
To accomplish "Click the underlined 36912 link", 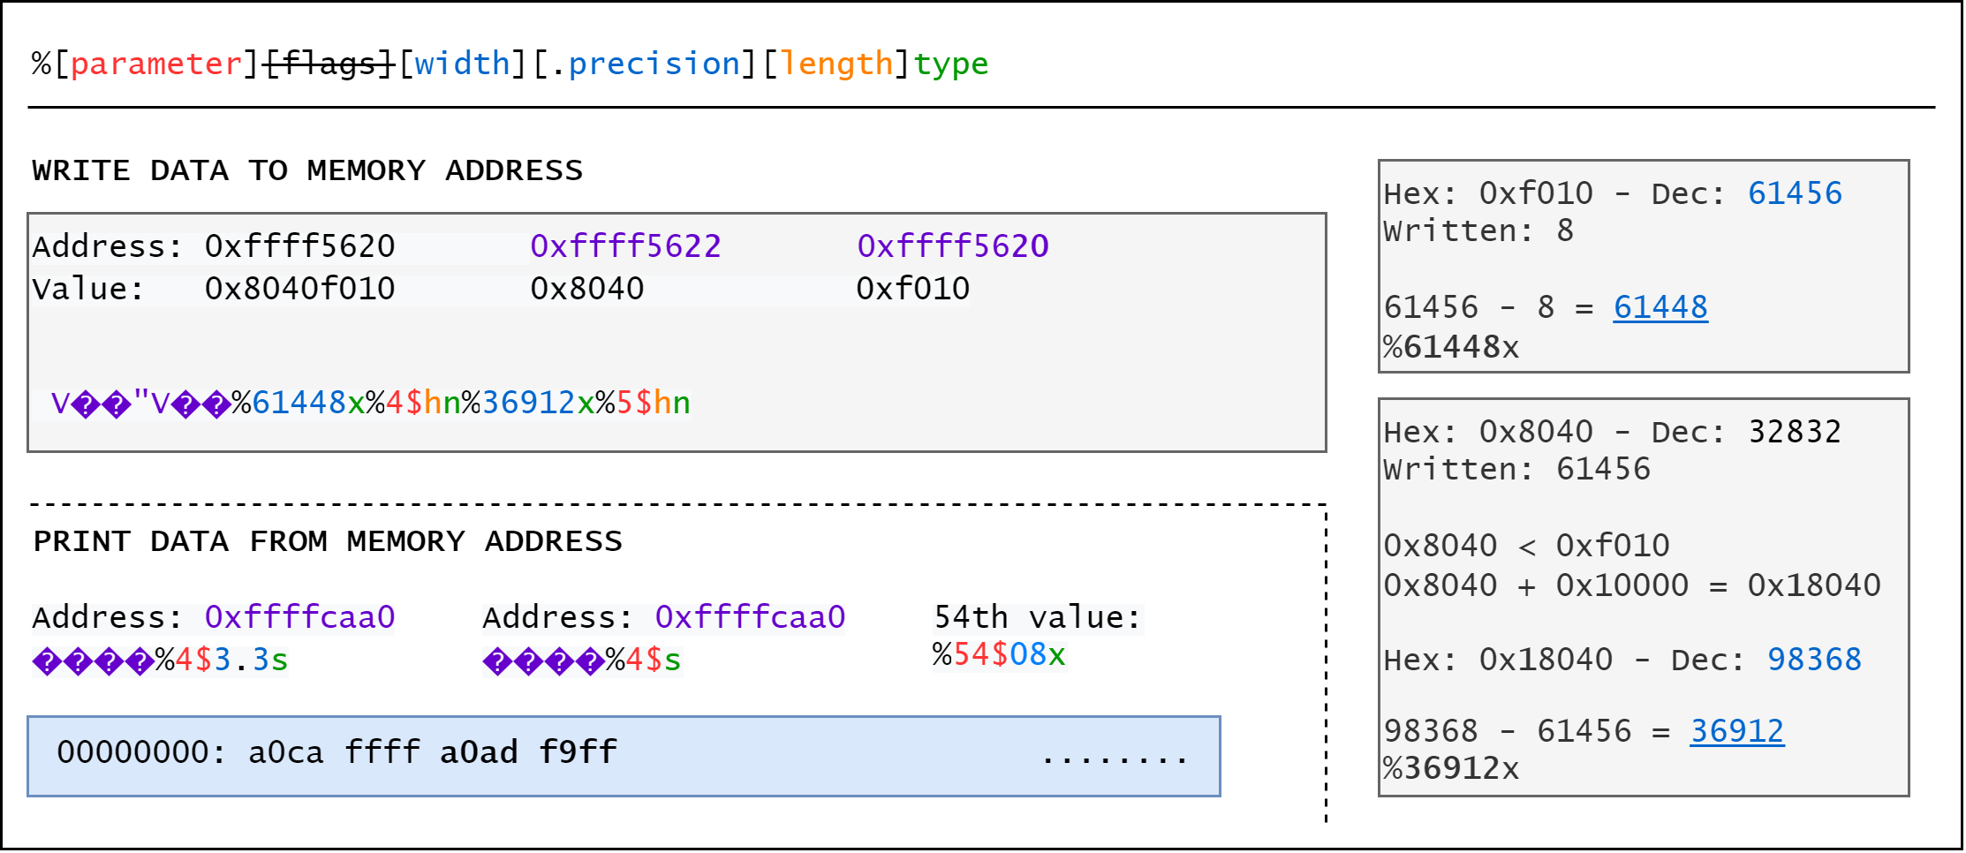I will point(1737,731).
